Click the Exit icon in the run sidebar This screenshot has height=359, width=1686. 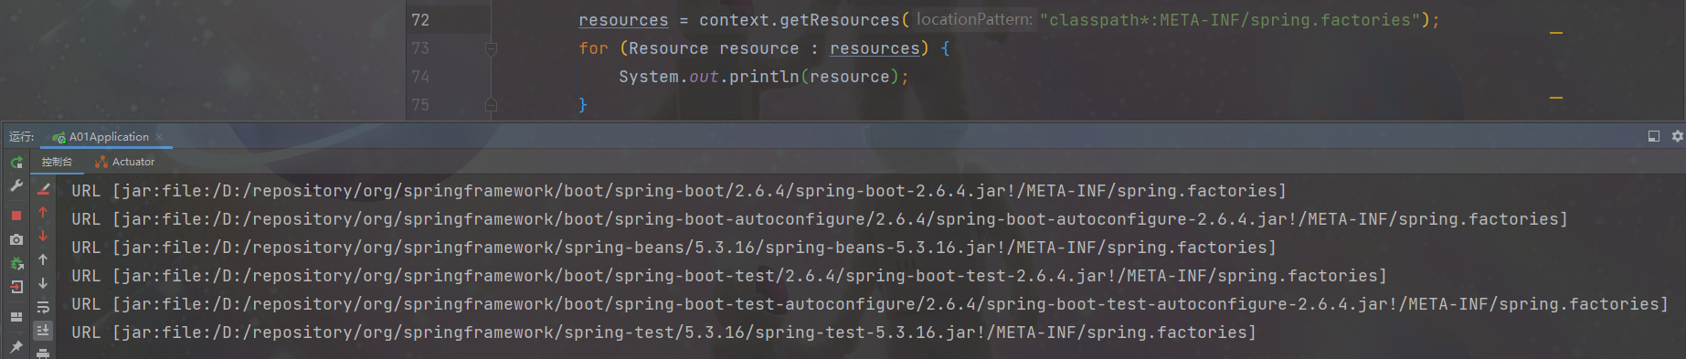(x=16, y=287)
